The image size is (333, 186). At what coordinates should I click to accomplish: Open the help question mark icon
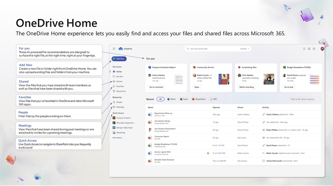314,49
